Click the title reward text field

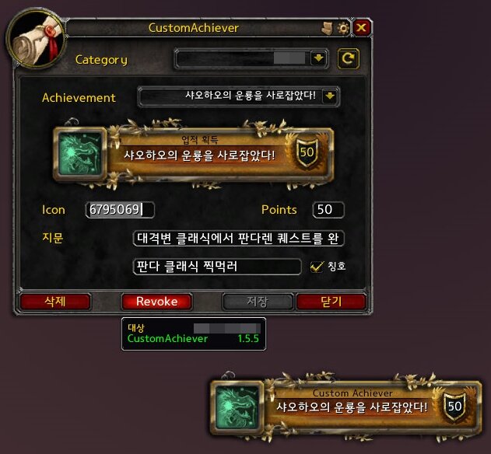tap(217, 267)
